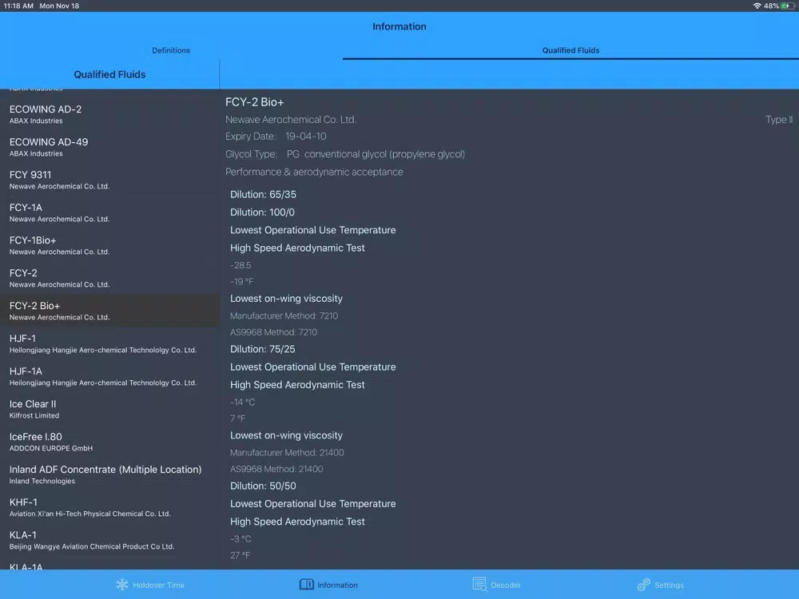
Task: Click the Glycol Type PG line
Action: pos(345,154)
